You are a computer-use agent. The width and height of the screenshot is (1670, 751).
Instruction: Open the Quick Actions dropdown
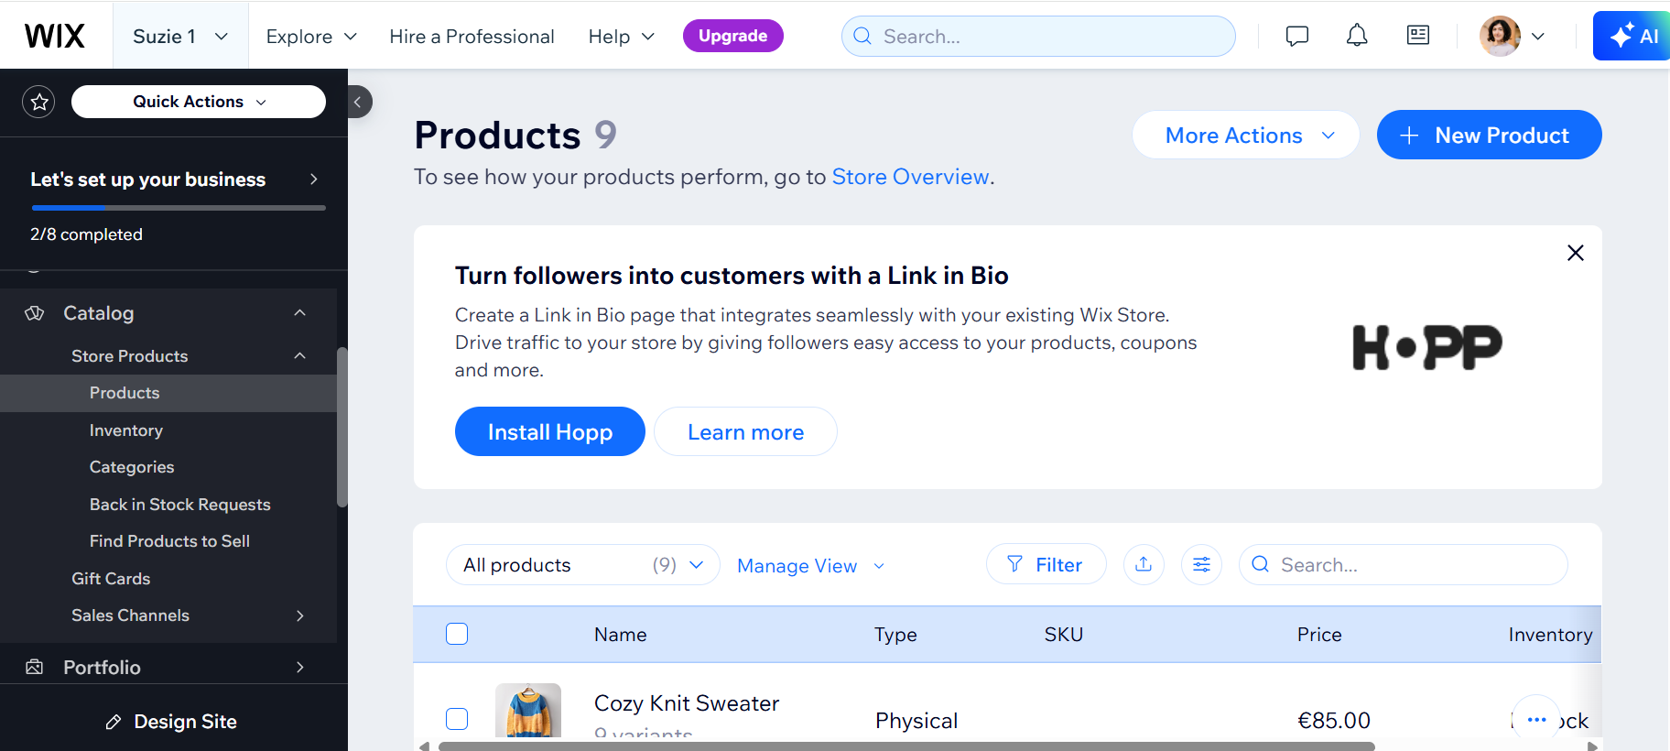pyautogui.click(x=199, y=102)
